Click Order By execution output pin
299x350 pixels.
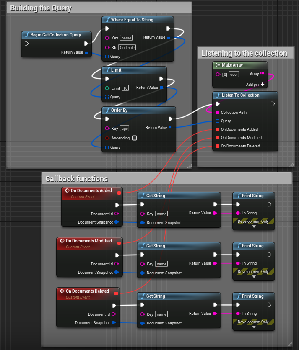tap(170, 119)
